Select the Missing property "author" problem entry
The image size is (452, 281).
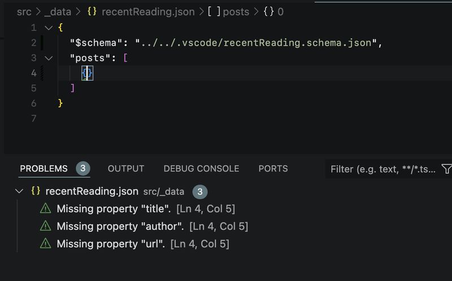pyautogui.click(x=120, y=226)
